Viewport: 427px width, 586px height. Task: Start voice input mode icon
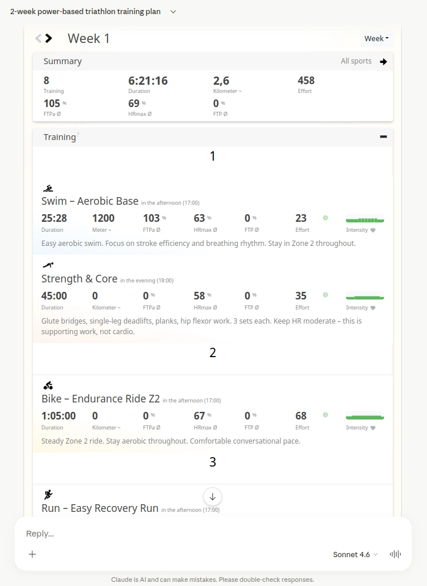(395, 554)
